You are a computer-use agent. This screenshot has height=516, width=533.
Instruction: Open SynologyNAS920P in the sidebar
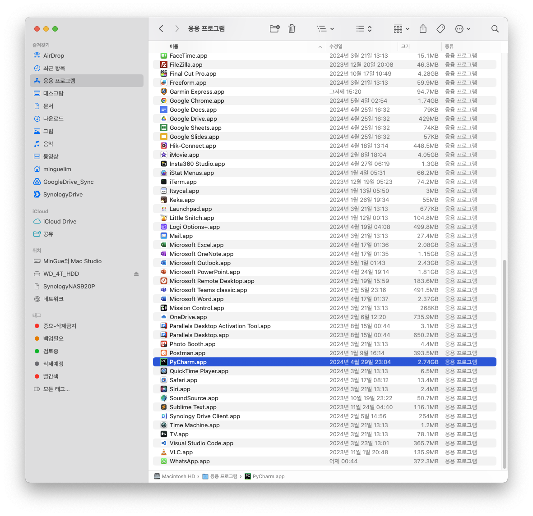click(x=87, y=286)
